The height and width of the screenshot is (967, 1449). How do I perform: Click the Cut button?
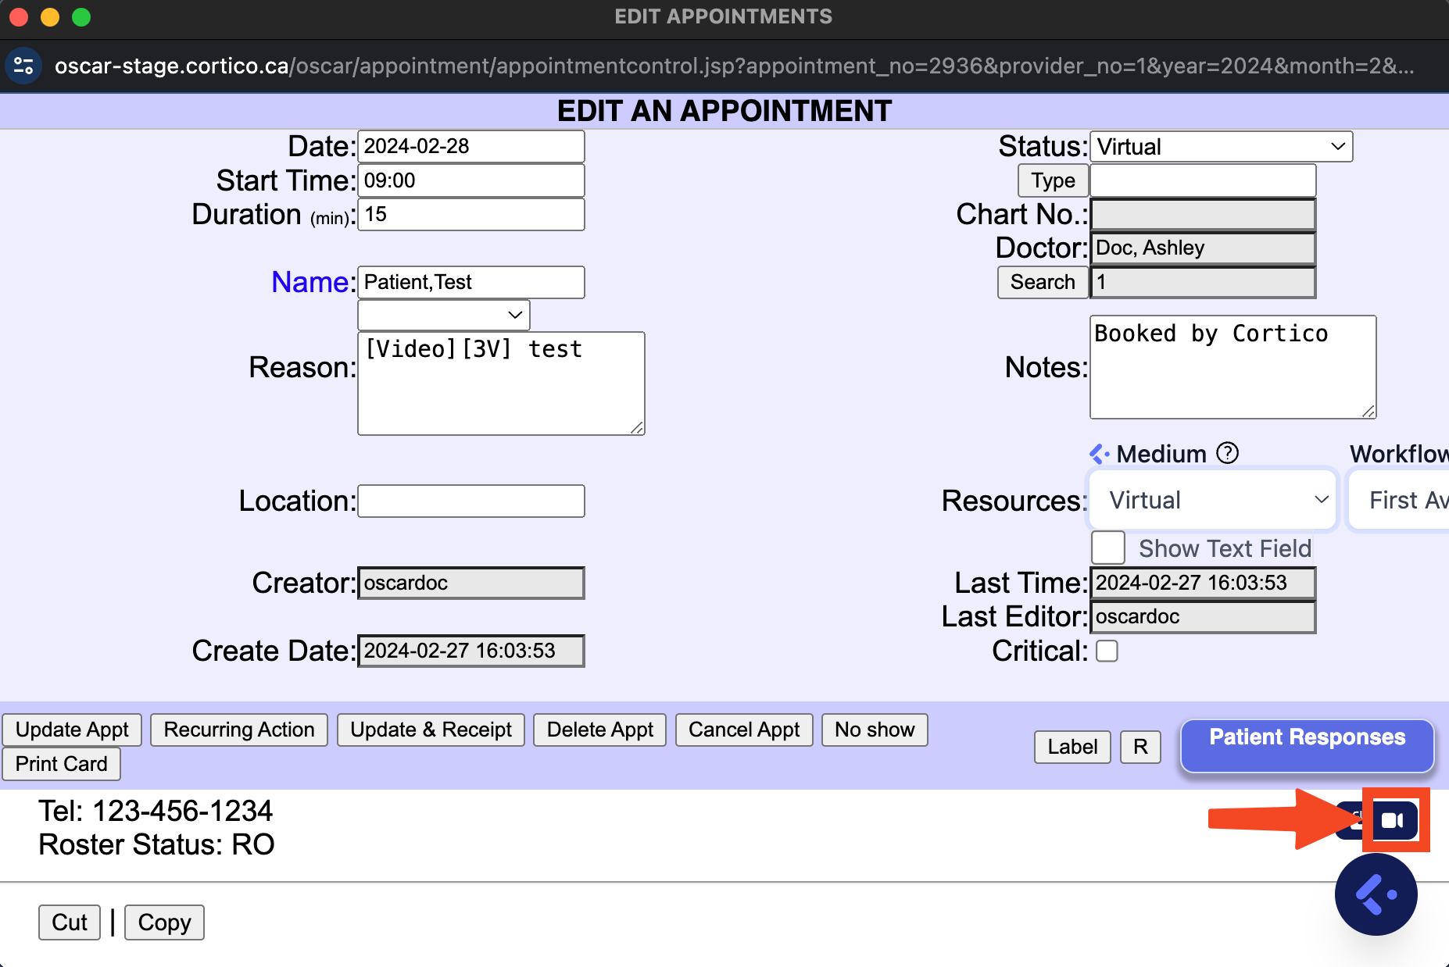click(70, 922)
